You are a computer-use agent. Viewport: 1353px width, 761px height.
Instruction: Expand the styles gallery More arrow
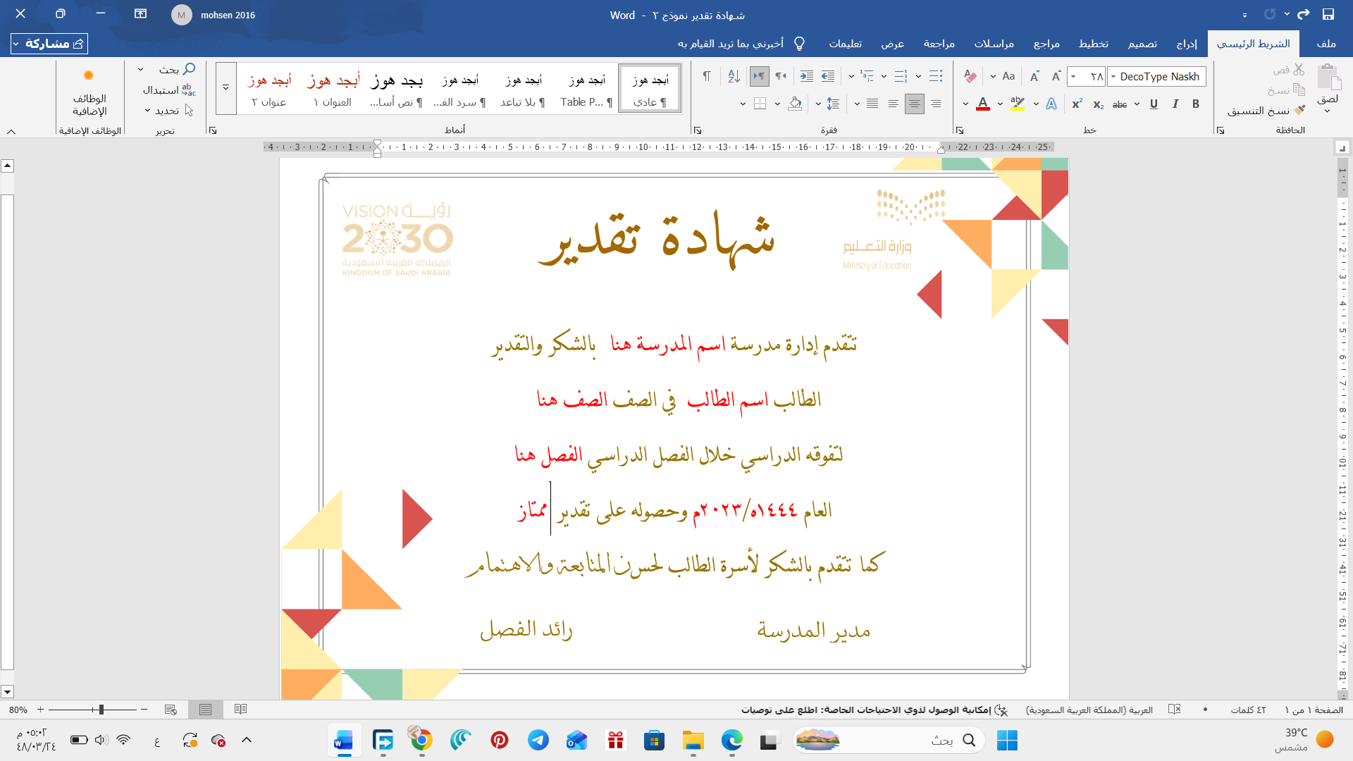point(226,88)
